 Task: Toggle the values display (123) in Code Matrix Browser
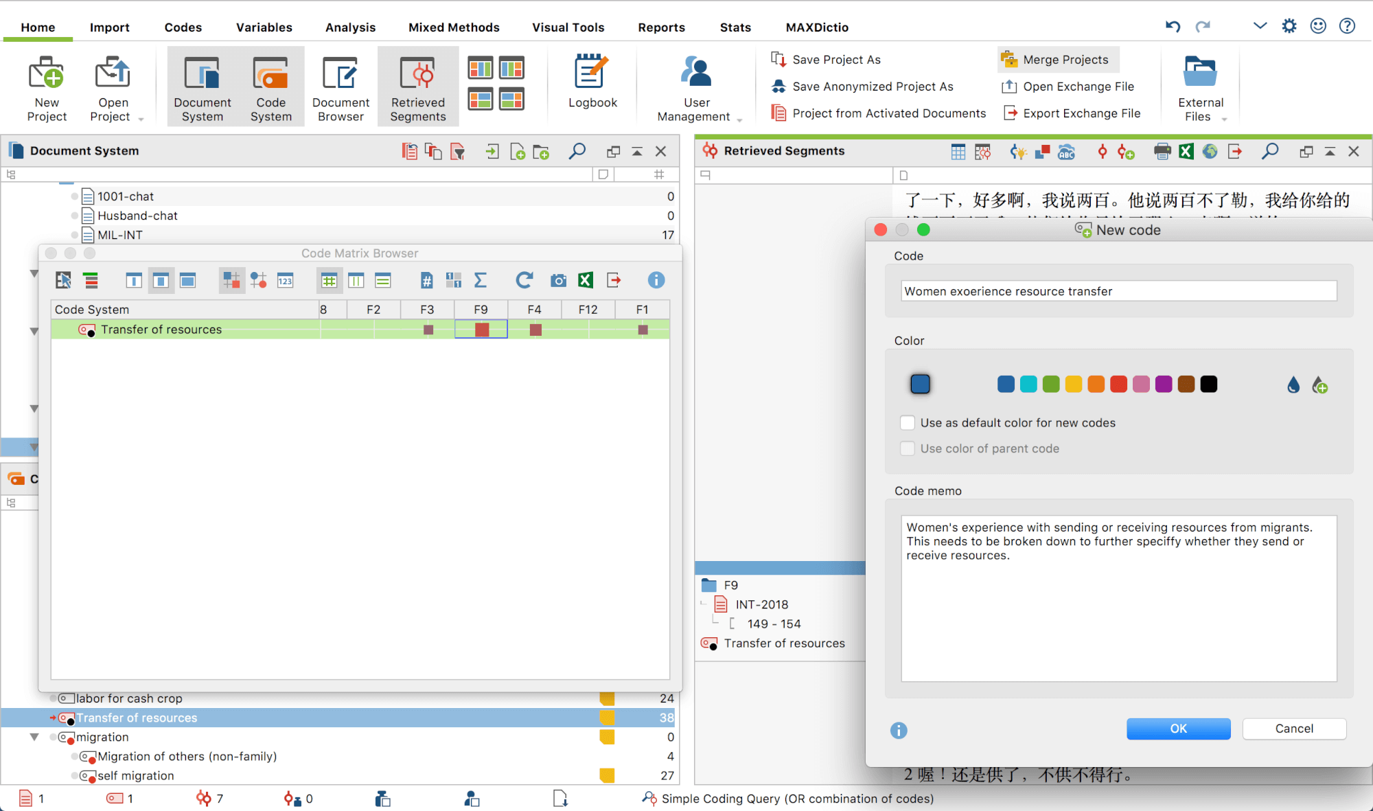click(x=285, y=280)
